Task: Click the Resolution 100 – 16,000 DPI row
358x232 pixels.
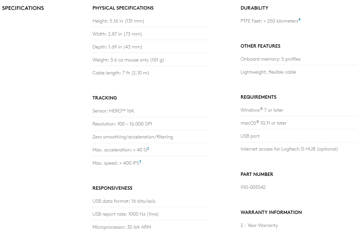Action: click(x=151, y=124)
